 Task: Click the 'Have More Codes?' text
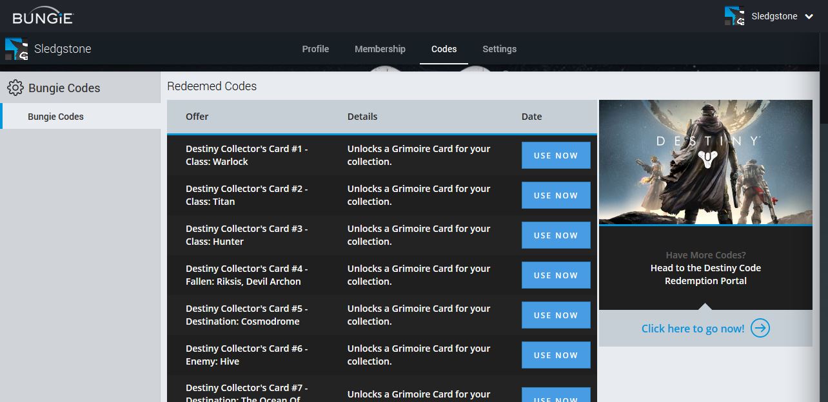[x=705, y=255]
